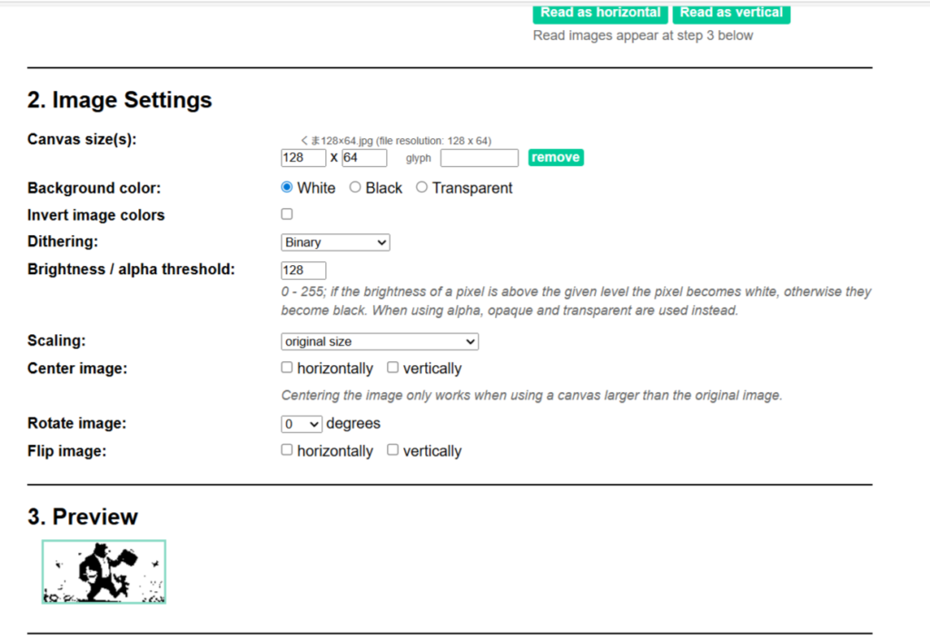The image size is (930, 640).
Task: Open the Rotate image degrees dropdown
Action: 302,424
